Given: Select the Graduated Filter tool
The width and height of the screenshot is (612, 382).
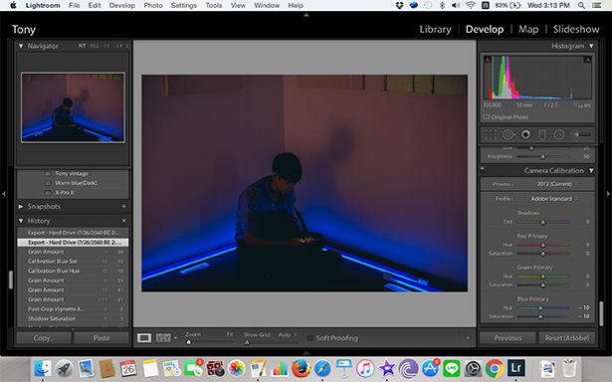Looking at the screenshot, I should (542, 134).
